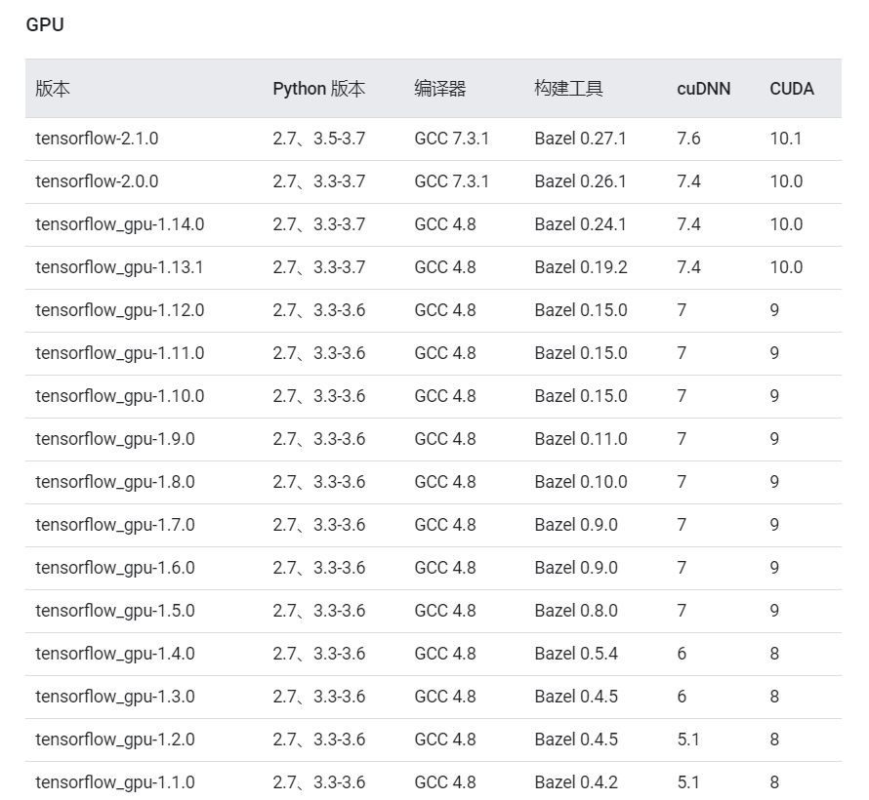
Task: Click the CUDA 10.1 value
Action: click(x=786, y=139)
